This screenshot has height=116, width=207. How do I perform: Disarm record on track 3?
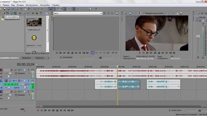(6, 81)
